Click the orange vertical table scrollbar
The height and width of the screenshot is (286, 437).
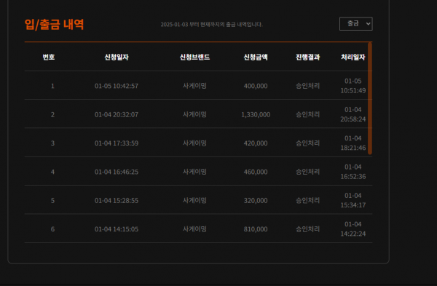click(x=370, y=98)
